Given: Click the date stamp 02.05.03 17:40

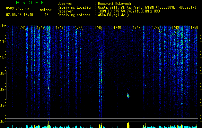Looking at the screenshot, I should pos(20,15).
